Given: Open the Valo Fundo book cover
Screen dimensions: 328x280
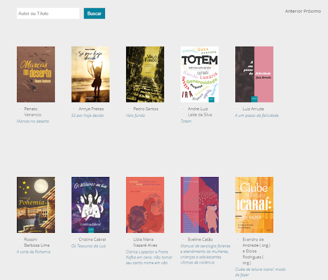Looking at the screenshot, I should [145, 74].
